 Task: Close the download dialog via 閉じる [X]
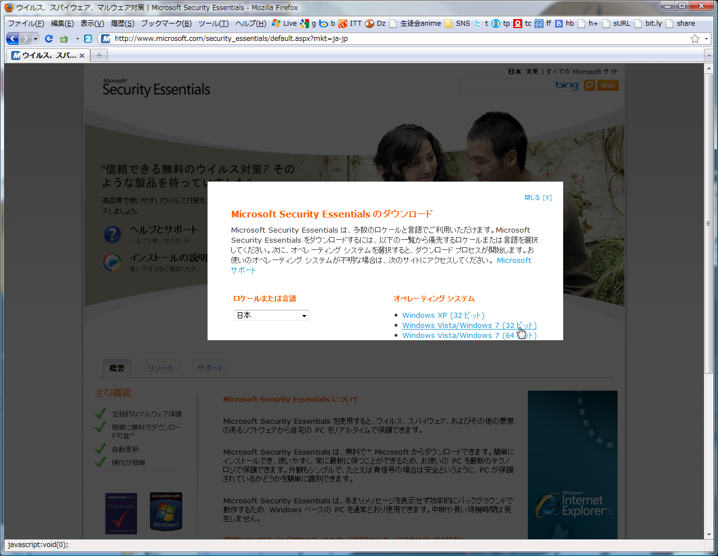[538, 197]
